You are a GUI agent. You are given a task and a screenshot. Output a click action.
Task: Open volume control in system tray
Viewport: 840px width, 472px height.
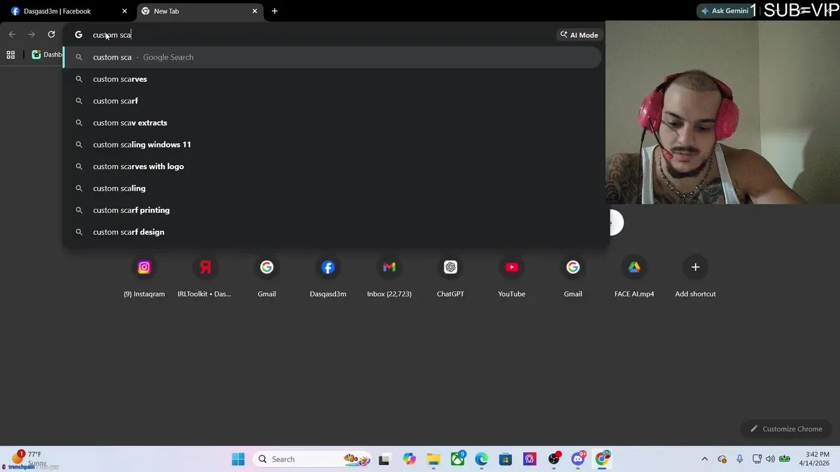(770, 459)
